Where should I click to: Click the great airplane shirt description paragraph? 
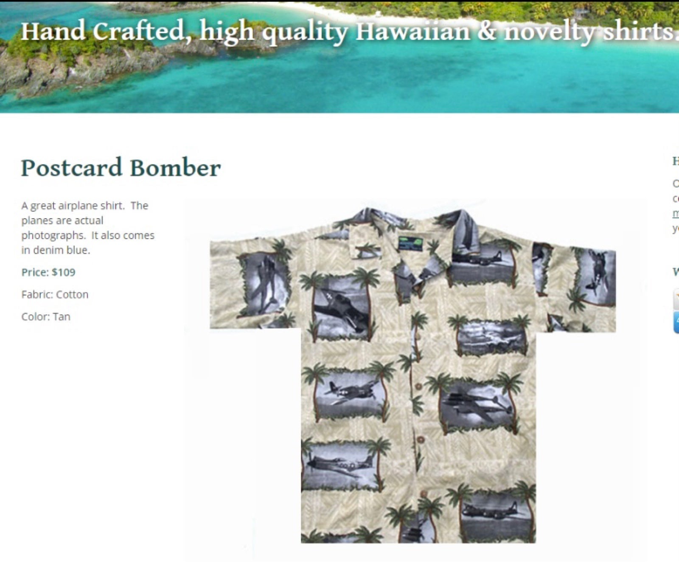tap(88, 228)
